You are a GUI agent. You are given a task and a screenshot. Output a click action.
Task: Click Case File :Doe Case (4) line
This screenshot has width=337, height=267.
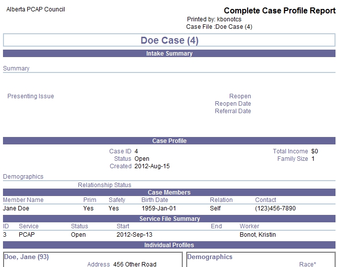[219, 27]
